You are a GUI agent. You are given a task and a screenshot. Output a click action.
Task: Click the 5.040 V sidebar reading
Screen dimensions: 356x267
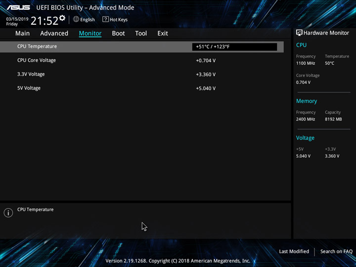point(303,156)
